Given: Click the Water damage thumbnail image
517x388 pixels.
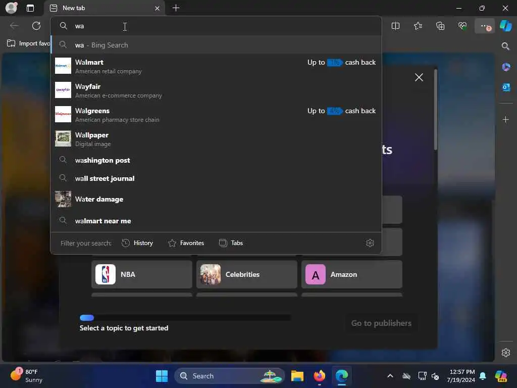Looking at the screenshot, I should click(63, 199).
